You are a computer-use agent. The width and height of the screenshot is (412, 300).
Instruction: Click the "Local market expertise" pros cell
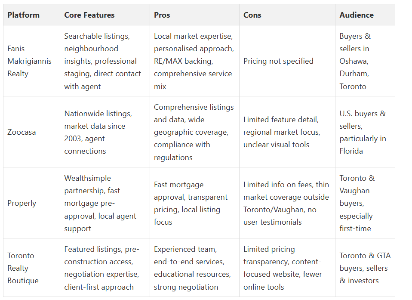(194, 61)
